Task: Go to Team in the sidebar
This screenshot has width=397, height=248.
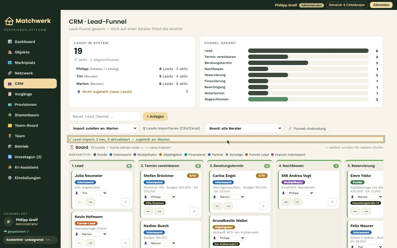Action: (30, 136)
